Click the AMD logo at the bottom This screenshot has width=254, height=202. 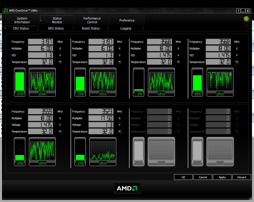point(127,188)
